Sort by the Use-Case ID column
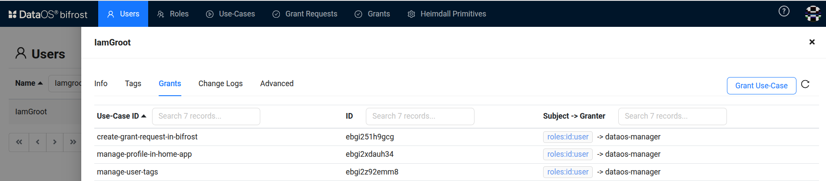This screenshot has width=826, height=181. tap(121, 116)
